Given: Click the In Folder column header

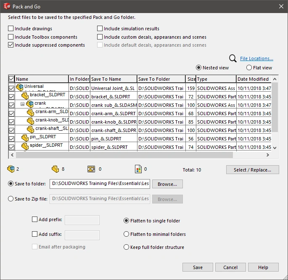Looking at the screenshot, I should pos(79,79).
